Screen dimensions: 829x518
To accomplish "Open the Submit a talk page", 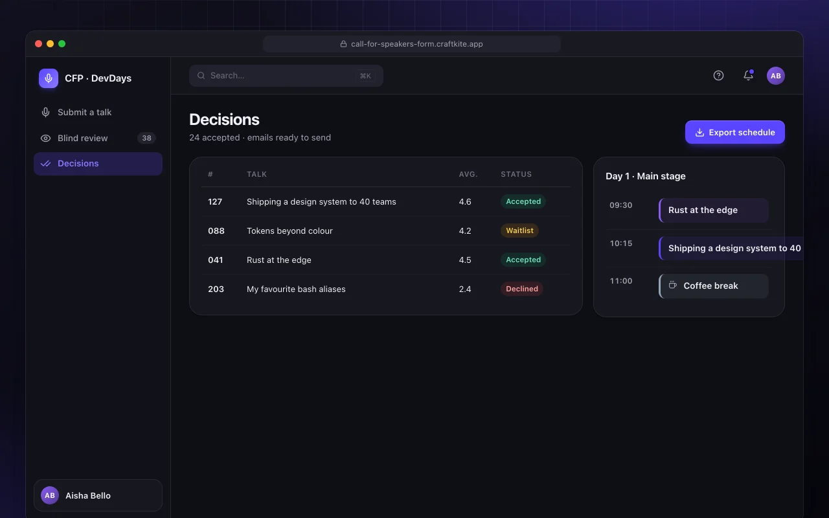I will pos(98,112).
